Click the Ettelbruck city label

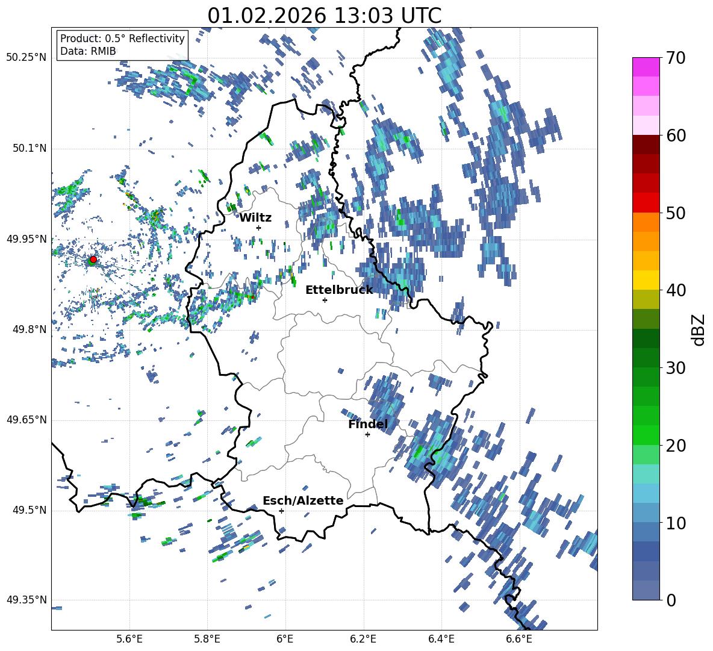click(339, 290)
